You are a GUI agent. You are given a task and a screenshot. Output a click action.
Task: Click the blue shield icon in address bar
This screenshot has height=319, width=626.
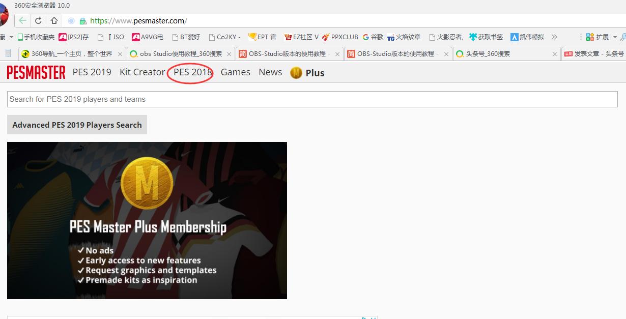click(x=71, y=21)
